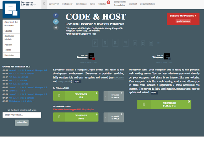Click info icon on Devserver 17.0 button

point(96,93)
